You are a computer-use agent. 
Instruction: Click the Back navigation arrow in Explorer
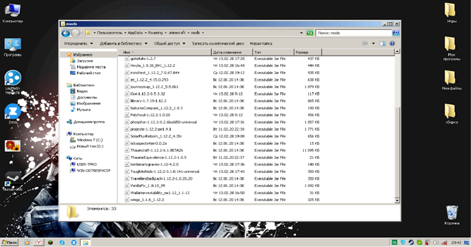pyautogui.click(x=68, y=33)
